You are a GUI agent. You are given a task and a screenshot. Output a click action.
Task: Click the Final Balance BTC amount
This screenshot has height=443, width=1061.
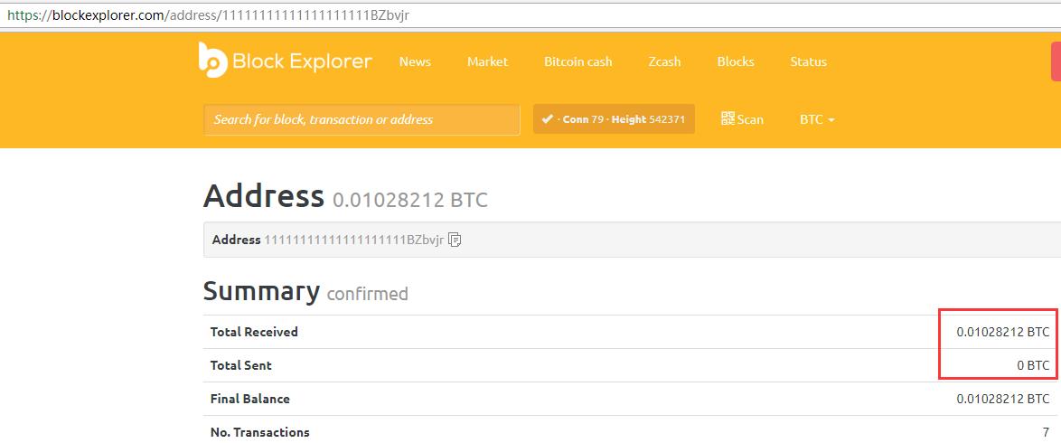(x=1002, y=399)
